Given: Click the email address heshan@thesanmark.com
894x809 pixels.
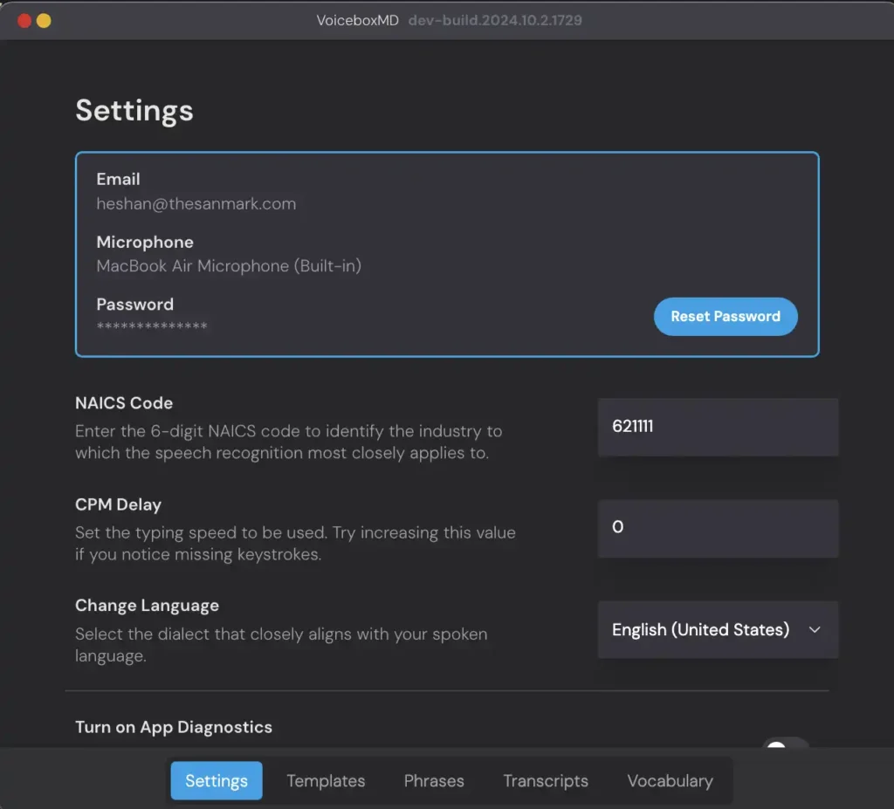Looking at the screenshot, I should click(196, 204).
